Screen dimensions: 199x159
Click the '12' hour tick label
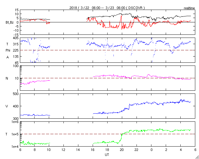coord(63,150)
